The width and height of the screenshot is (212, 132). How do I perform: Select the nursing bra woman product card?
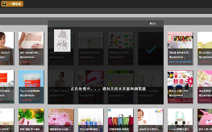coord(7,49)
